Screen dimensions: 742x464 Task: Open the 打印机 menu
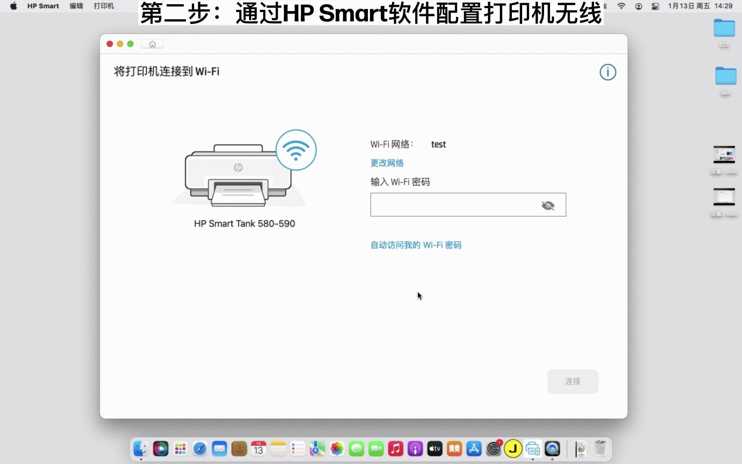click(104, 6)
